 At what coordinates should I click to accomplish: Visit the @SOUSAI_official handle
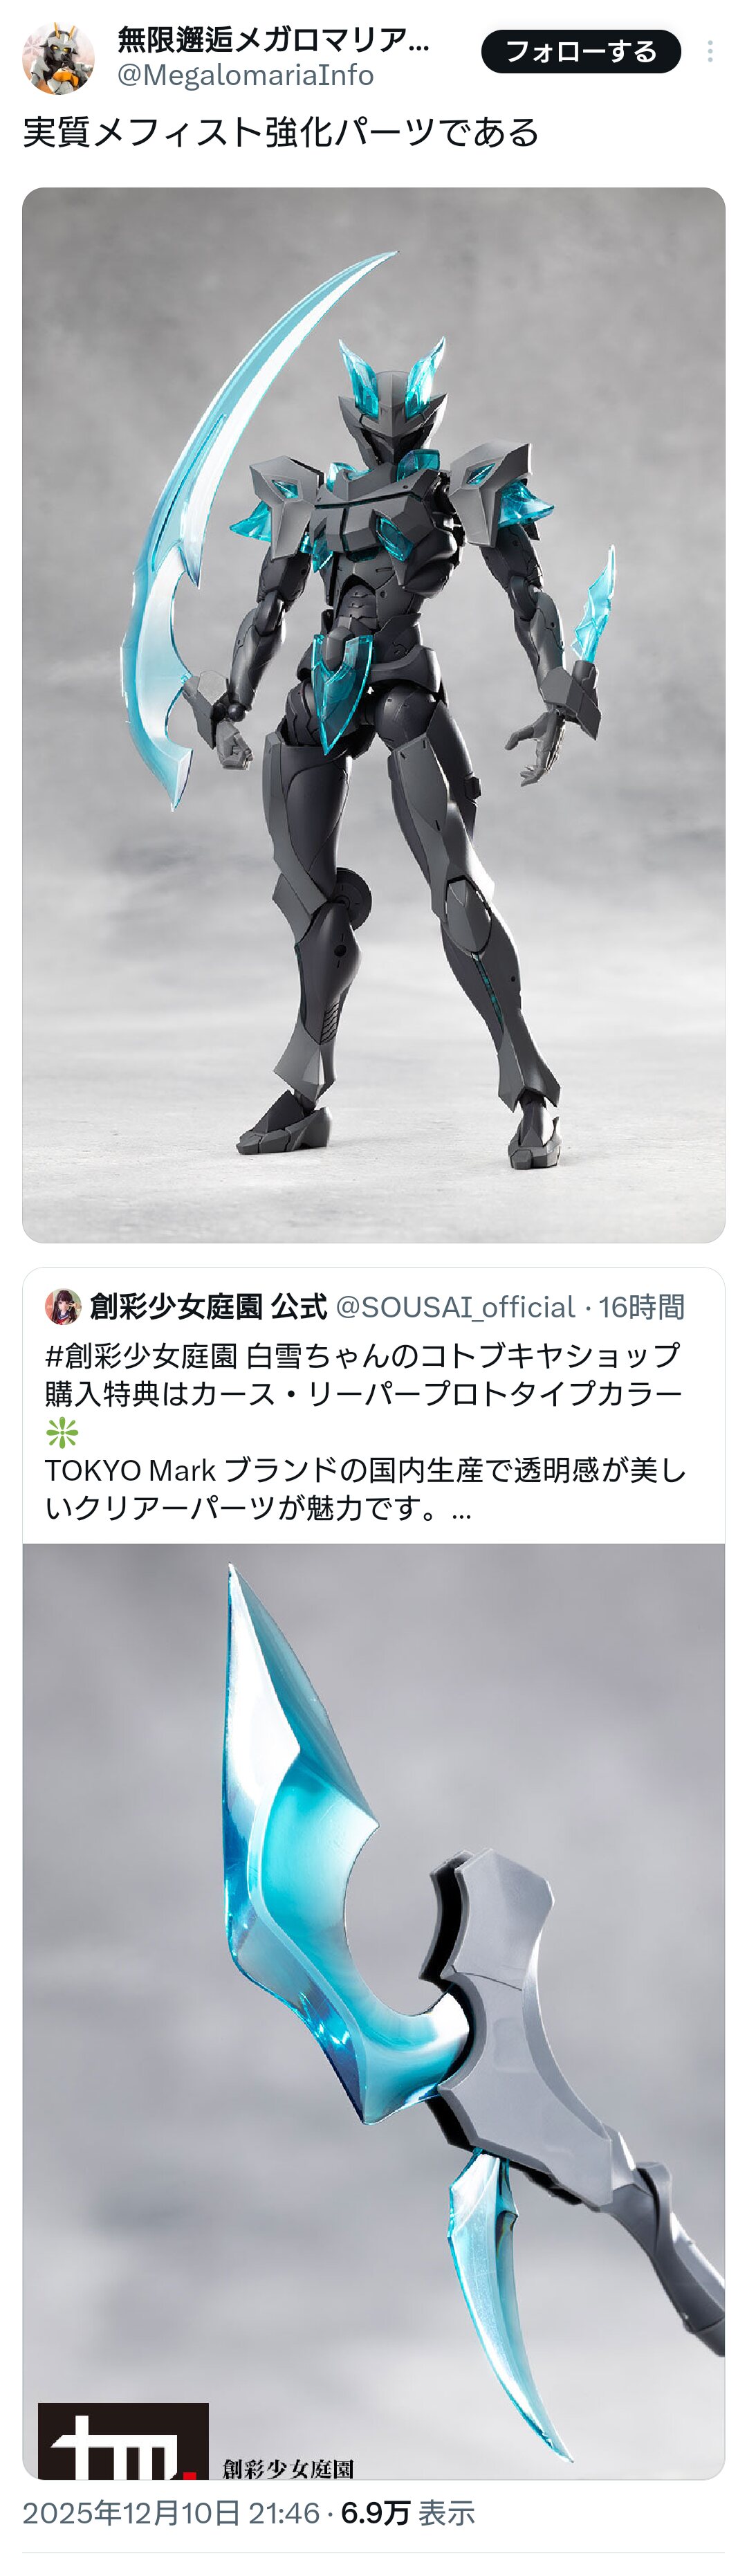click(x=455, y=1307)
